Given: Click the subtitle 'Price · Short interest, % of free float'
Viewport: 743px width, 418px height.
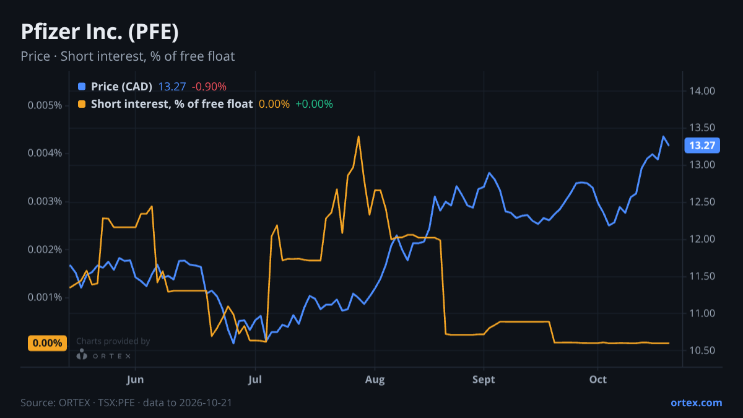Looking at the screenshot, I should click(128, 56).
